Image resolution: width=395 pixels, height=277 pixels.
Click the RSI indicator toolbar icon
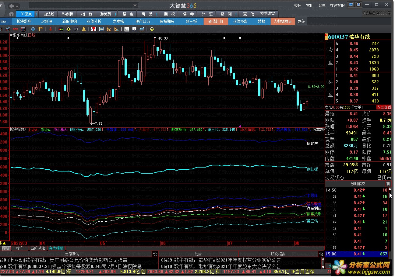[15, 29]
